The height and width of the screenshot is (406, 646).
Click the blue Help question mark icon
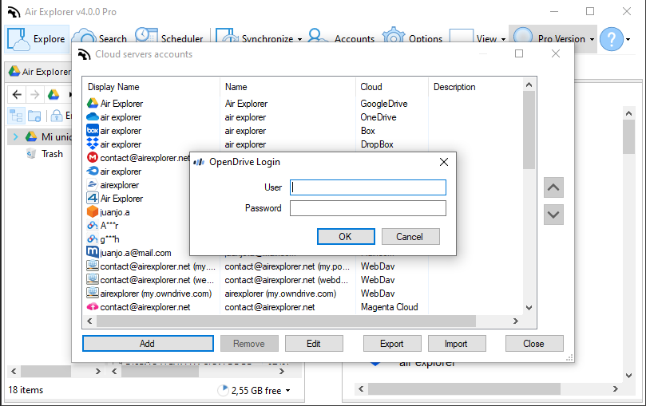612,39
